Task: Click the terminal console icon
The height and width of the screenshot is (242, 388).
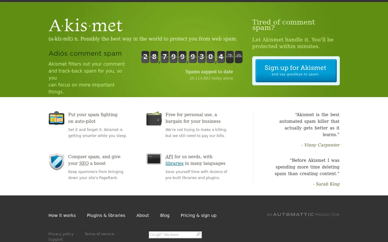Action: pos(154,159)
